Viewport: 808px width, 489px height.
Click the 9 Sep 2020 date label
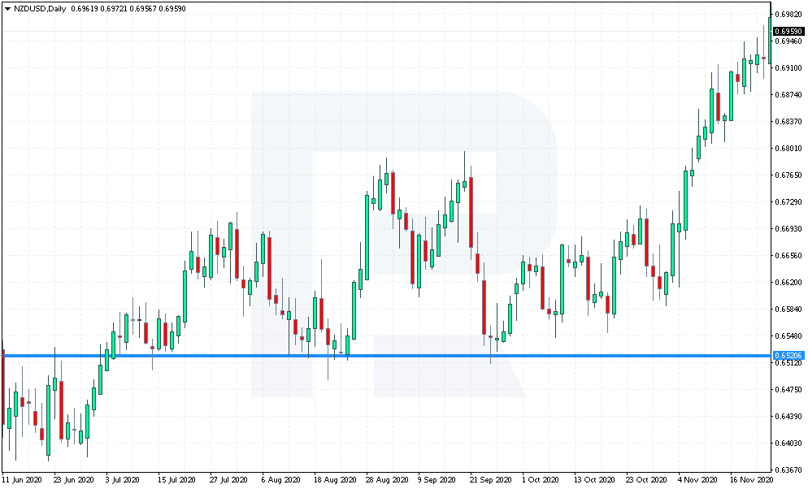click(437, 480)
